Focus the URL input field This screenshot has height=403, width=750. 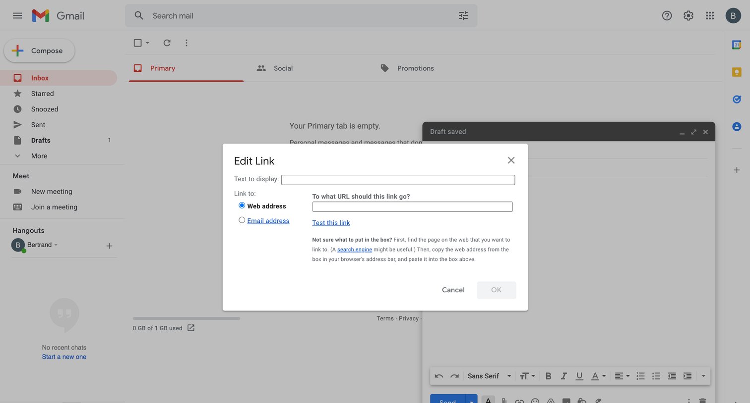click(x=412, y=206)
